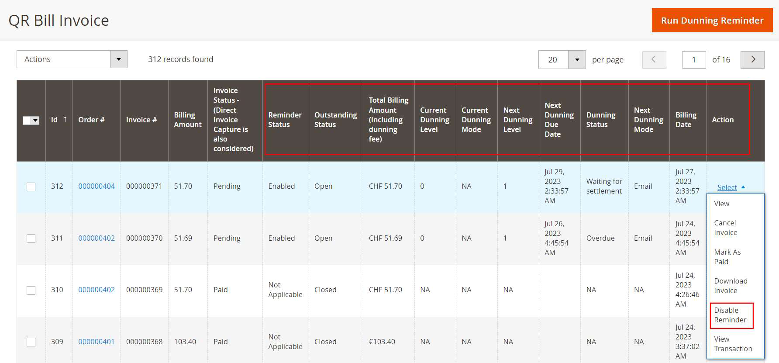
Task: Select the checkbox for row 310
Action: (31, 290)
